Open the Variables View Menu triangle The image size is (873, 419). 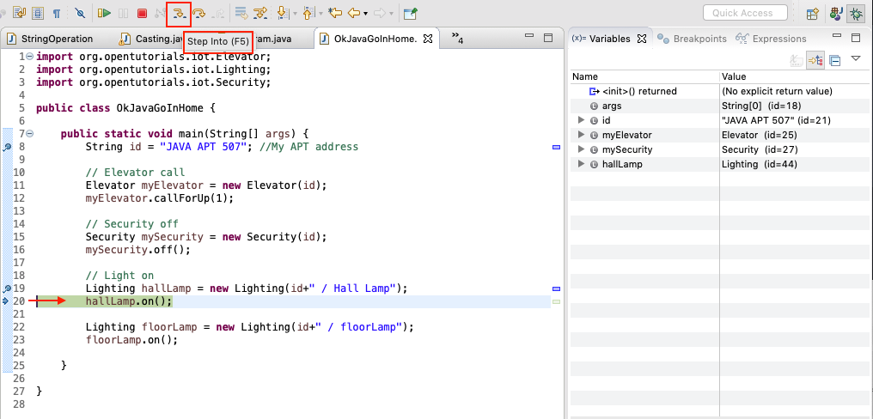pyautogui.click(x=857, y=59)
